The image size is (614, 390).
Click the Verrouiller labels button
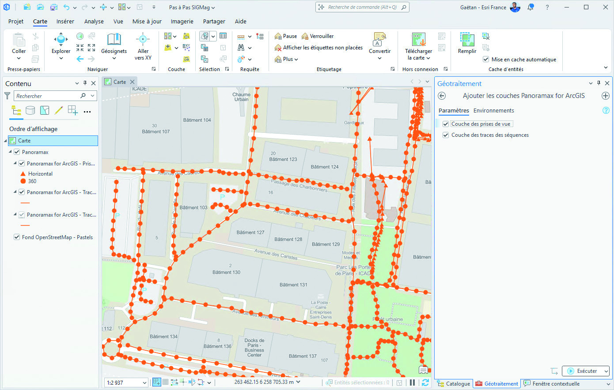coord(318,36)
